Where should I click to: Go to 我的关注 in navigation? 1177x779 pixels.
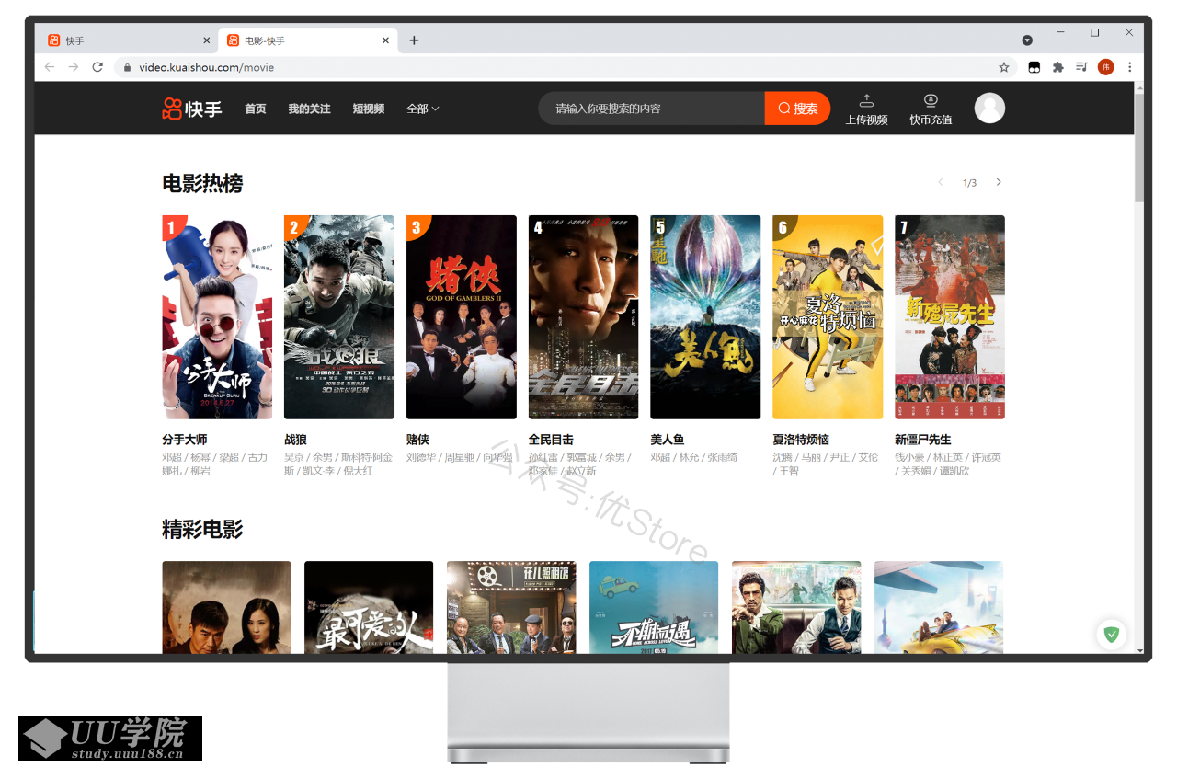[x=309, y=109]
